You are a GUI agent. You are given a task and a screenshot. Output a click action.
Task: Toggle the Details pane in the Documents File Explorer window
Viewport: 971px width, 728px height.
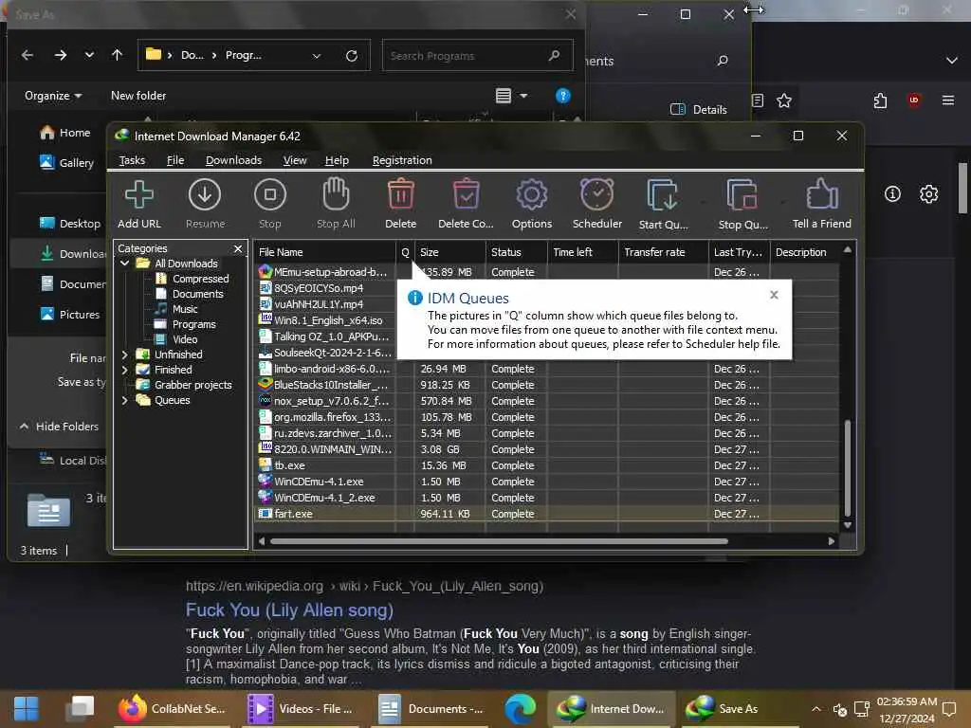point(699,110)
